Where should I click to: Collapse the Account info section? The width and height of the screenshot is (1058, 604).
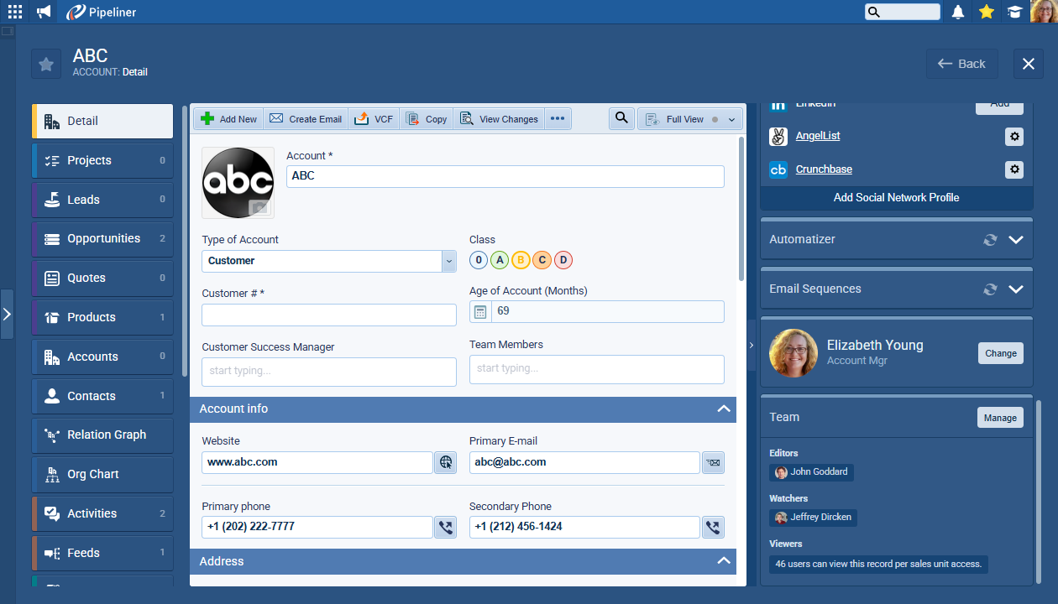point(723,409)
